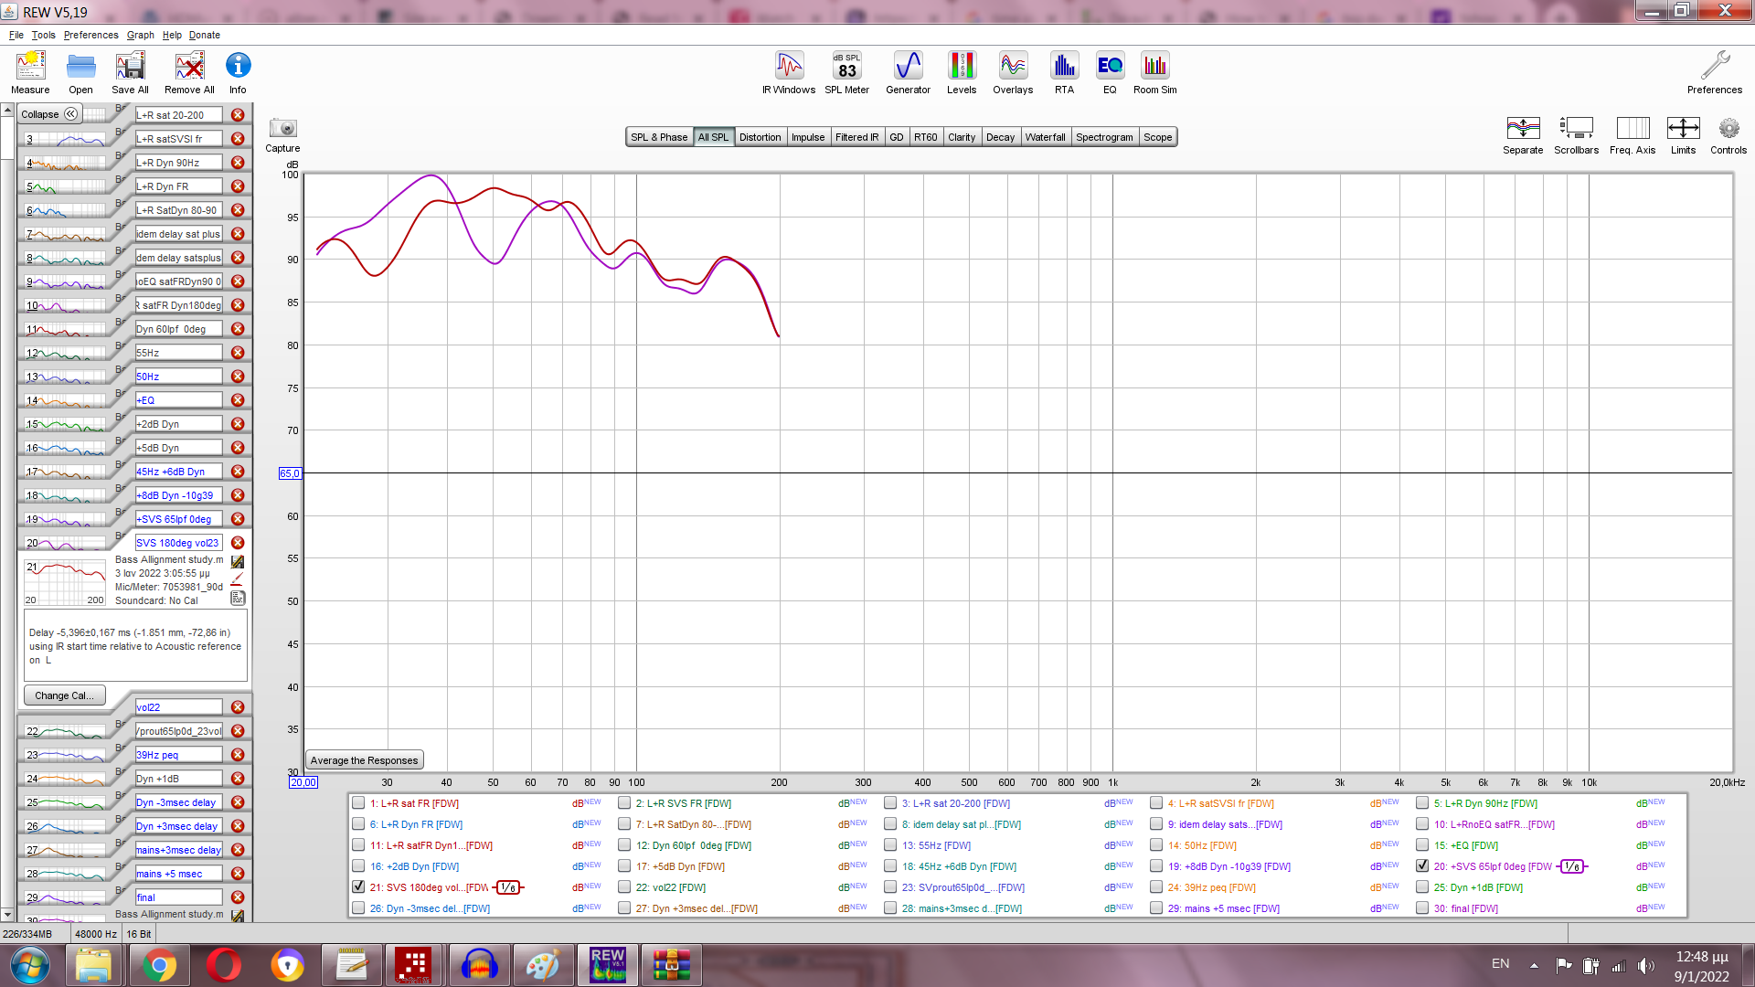Open the Graph menu
Screen dimensions: 1755x987
[140, 35]
